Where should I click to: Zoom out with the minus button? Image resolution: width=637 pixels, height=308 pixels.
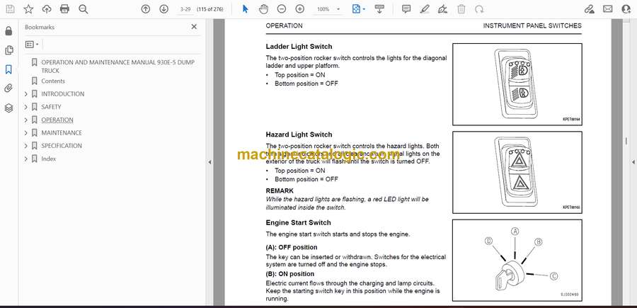point(282,9)
